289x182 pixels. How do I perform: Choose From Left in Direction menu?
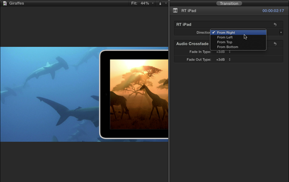pyautogui.click(x=238, y=37)
